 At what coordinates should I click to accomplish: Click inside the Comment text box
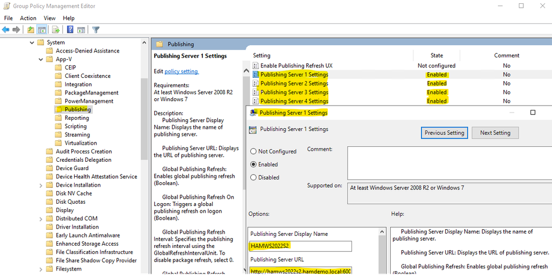[x=450, y=163]
